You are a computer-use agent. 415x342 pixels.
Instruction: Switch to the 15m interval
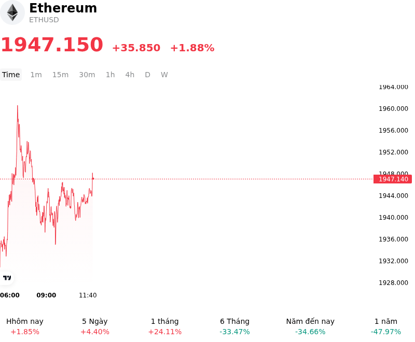point(60,75)
